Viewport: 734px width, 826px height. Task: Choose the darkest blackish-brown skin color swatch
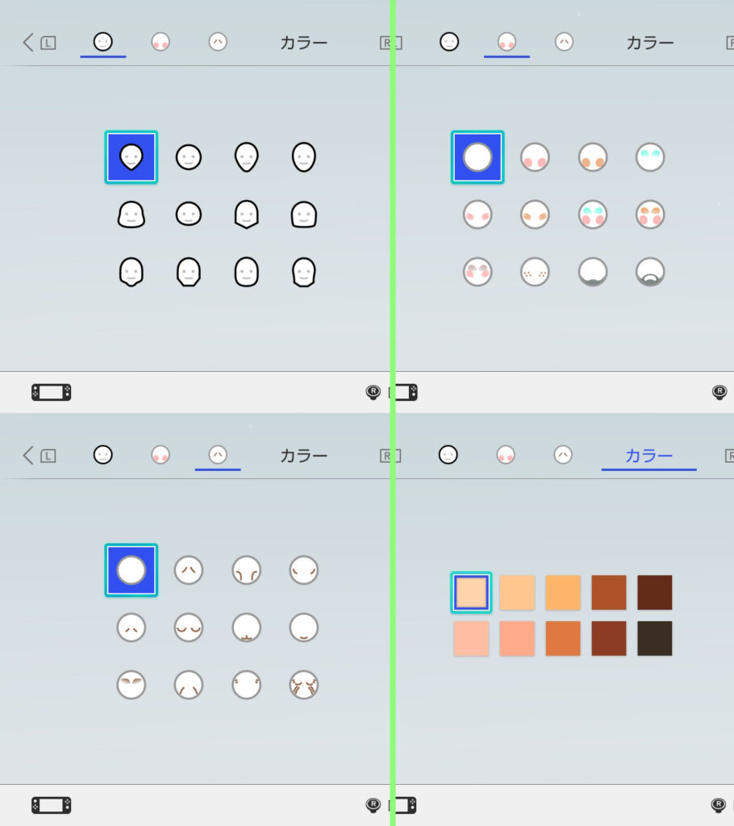(x=654, y=639)
